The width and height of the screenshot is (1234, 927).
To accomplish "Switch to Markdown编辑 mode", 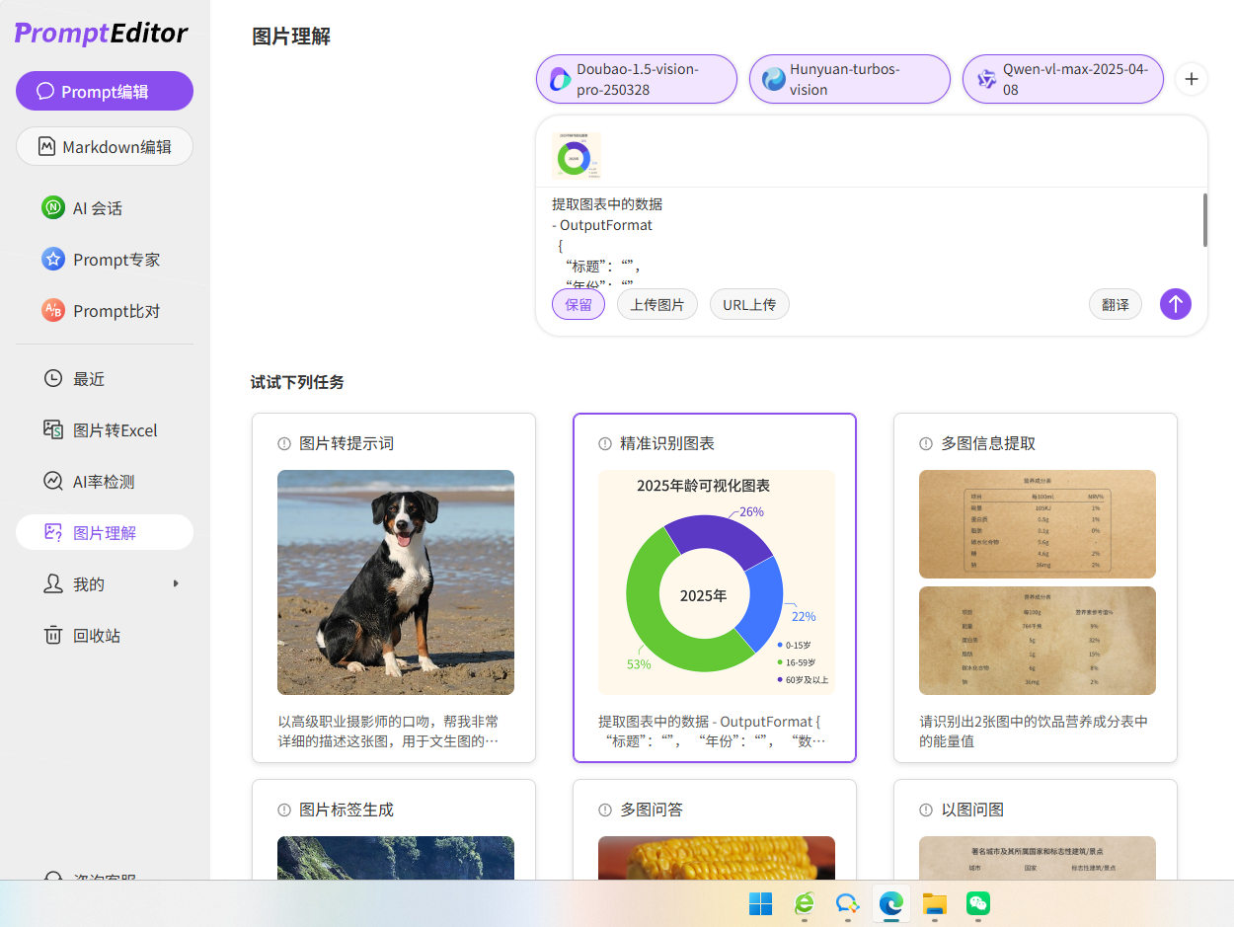I will pos(104,146).
